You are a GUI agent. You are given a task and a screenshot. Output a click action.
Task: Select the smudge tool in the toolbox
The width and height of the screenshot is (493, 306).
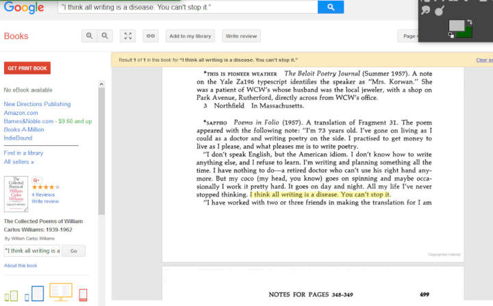click(x=425, y=11)
